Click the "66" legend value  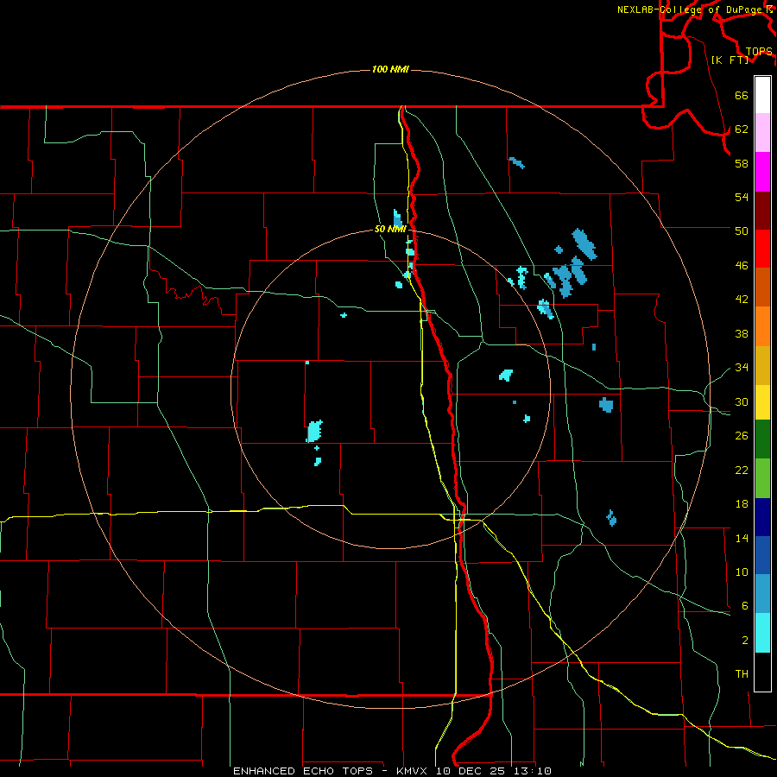[742, 96]
